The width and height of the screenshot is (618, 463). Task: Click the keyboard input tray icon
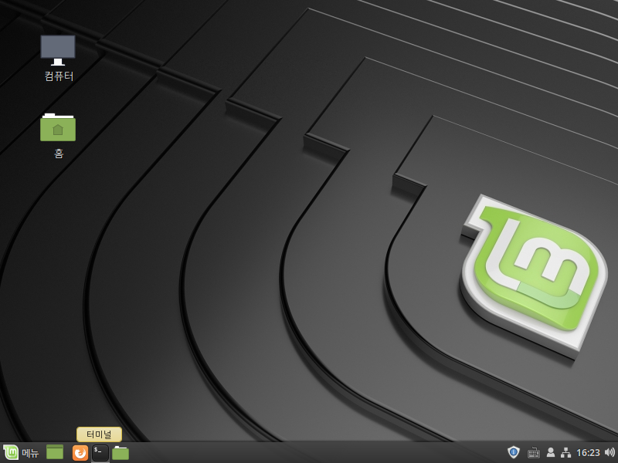click(533, 453)
